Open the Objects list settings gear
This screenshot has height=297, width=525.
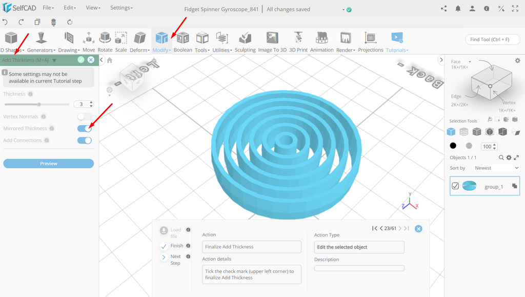509,157
